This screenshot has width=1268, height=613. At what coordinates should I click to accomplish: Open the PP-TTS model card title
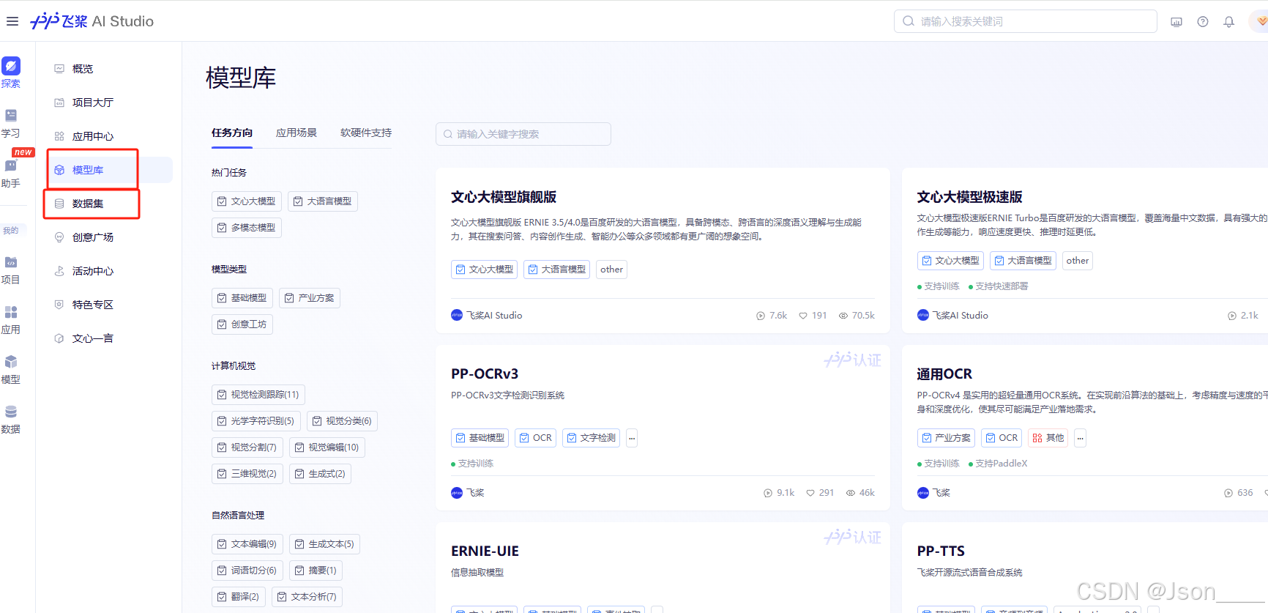click(x=941, y=551)
